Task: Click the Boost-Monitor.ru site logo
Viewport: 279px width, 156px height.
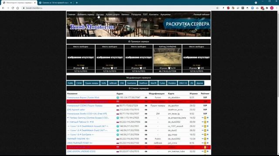Action: point(92,27)
